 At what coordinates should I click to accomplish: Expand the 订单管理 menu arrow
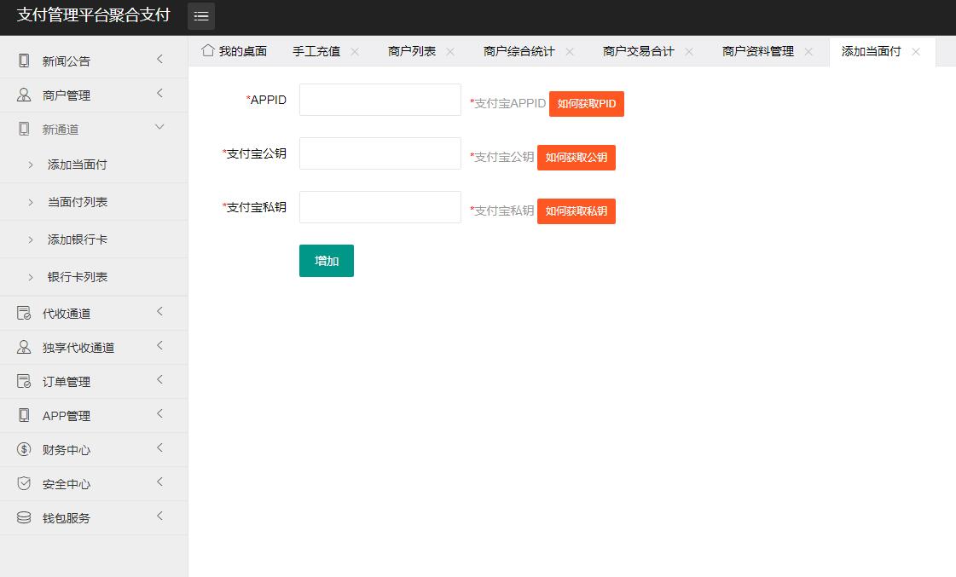(159, 380)
